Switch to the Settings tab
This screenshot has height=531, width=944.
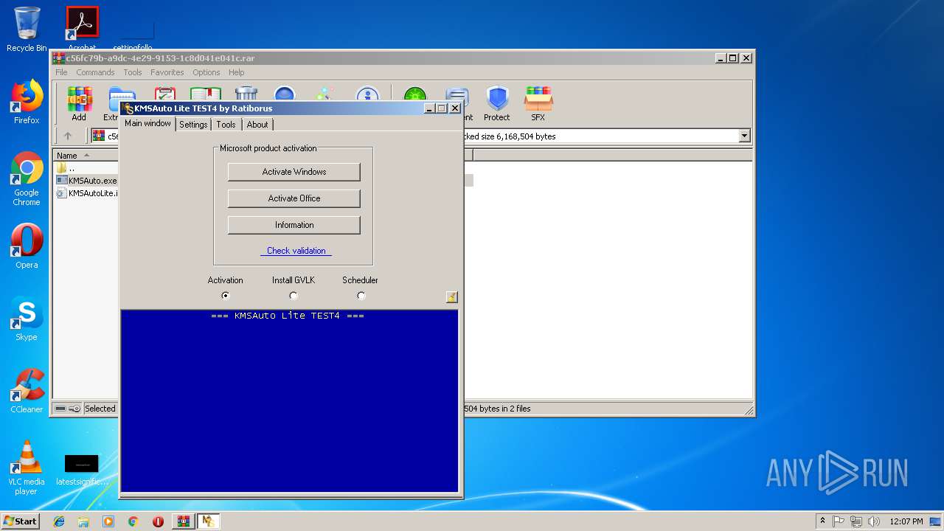193,125
